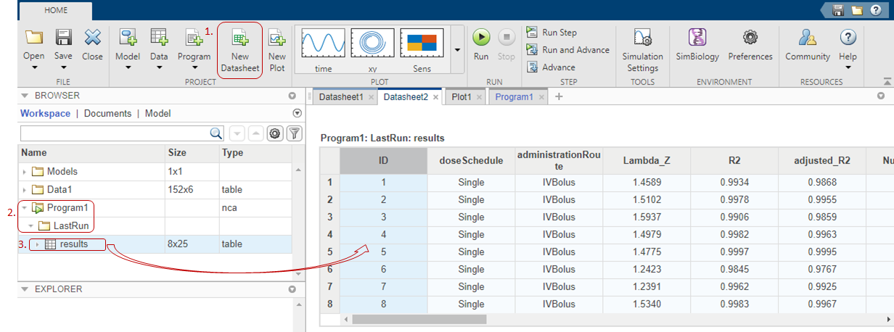Collapse the EXPLORER panel
Screen dimensions: 894x332
[25, 289]
